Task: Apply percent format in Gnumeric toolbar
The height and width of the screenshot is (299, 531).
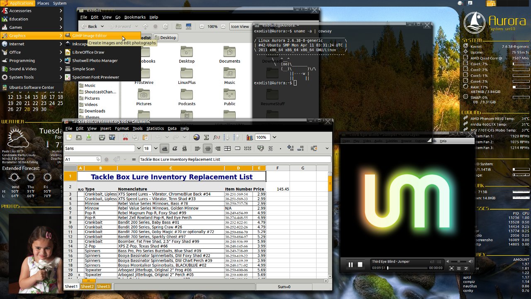Action: tap(270, 148)
